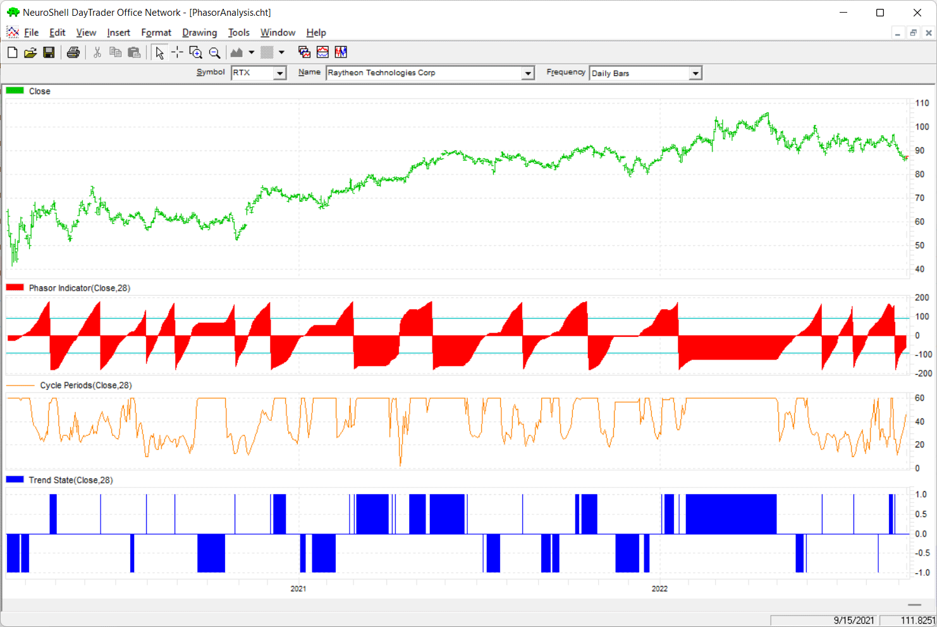Click the zoom out magnifier icon
The height and width of the screenshot is (627, 937).
[215, 52]
